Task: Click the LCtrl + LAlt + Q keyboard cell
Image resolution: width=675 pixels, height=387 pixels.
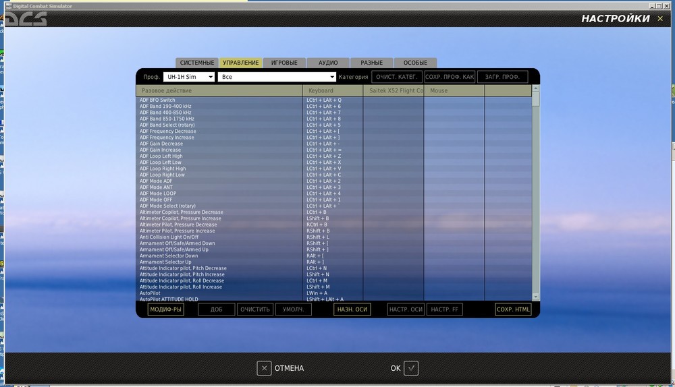Action: pyautogui.click(x=333, y=100)
